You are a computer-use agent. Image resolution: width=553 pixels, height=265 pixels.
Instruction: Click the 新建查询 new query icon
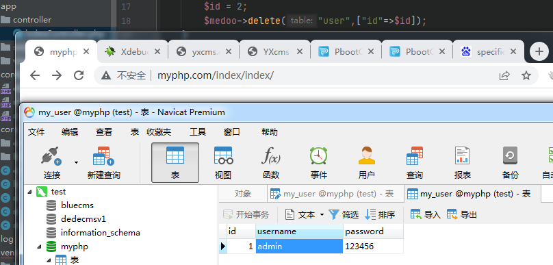tap(104, 156)
